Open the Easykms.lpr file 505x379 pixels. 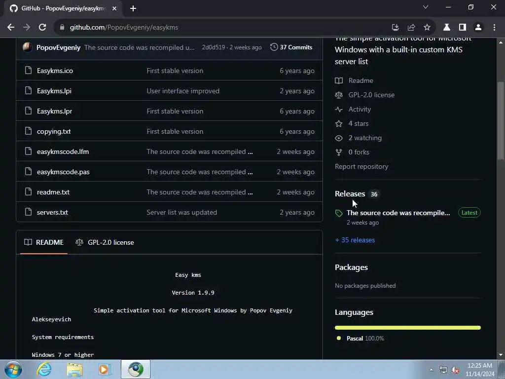tap(54, 111)
